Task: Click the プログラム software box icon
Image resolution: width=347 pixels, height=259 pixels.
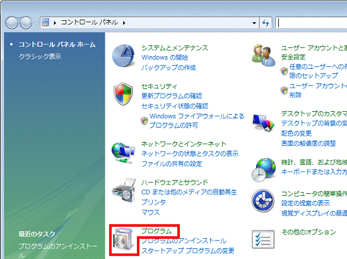Action: coord(123,239)
